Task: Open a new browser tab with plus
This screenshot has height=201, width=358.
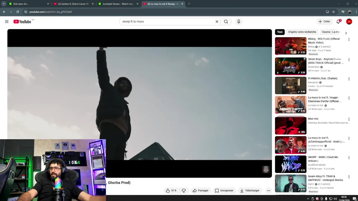Action: tap(189, 4)
